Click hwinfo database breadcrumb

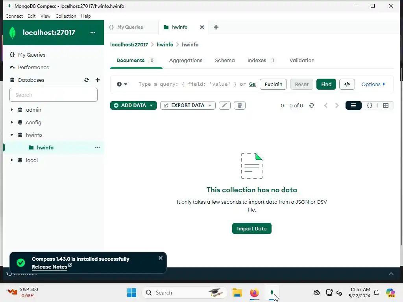pos(165,44)
